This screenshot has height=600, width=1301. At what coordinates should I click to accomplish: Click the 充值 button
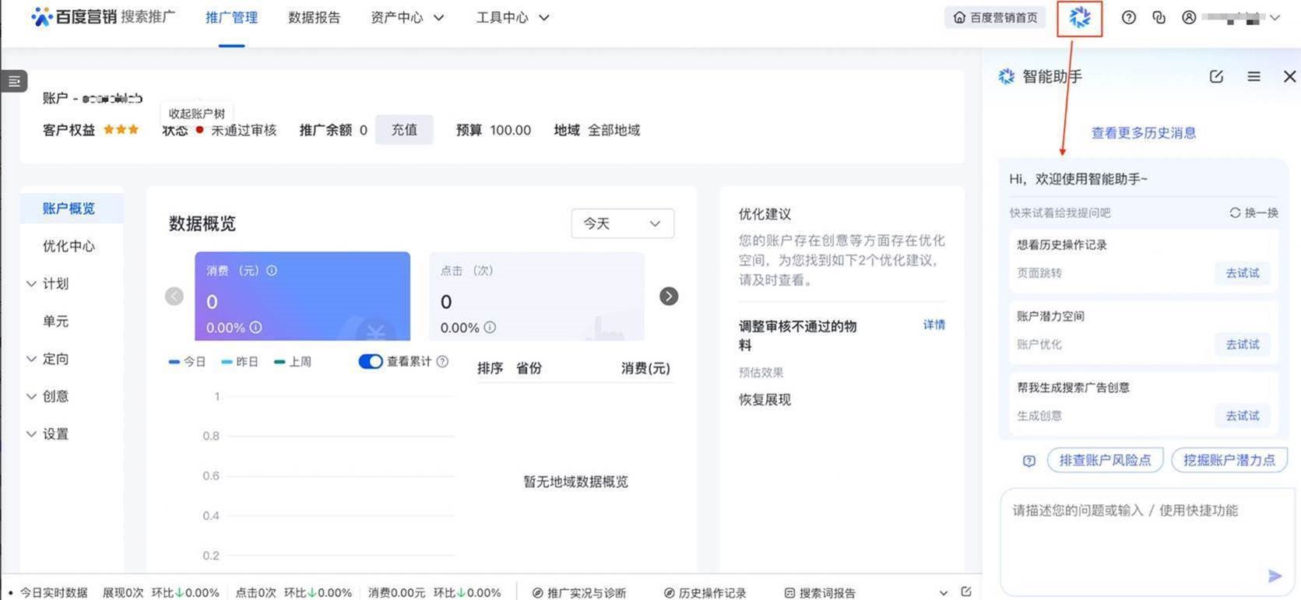pos(404,130)
